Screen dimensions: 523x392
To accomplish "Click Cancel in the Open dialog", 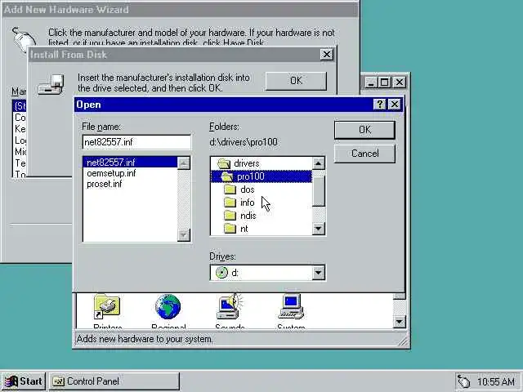I will tap(364, 154).
